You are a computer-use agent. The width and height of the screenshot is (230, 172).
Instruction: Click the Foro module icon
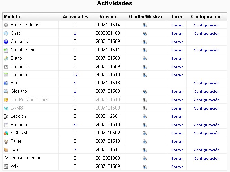[x=6, y=83]
